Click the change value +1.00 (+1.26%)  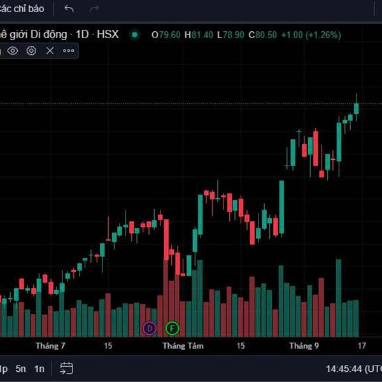point(311,35)
